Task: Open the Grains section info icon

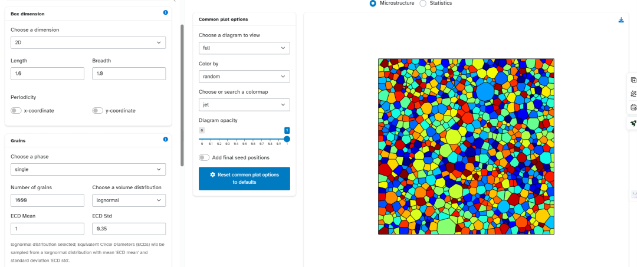Action: pyautogui.click(x=165, y=139)
